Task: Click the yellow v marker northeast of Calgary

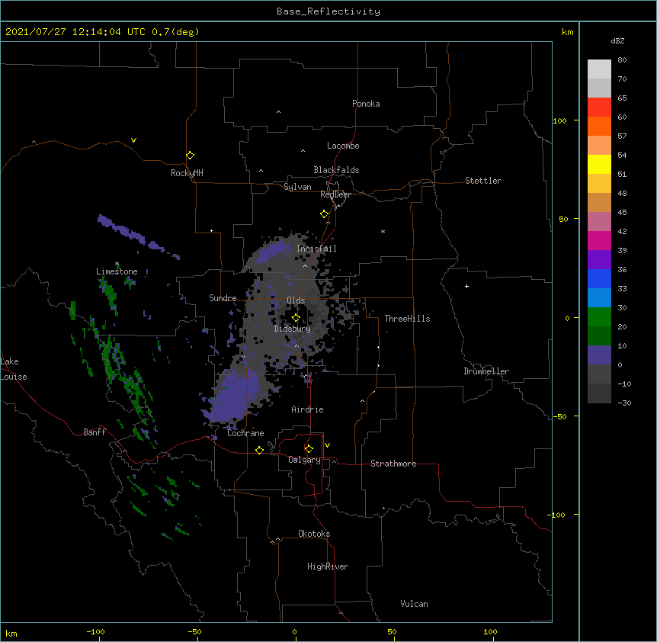Action: [x=327, y=445]
